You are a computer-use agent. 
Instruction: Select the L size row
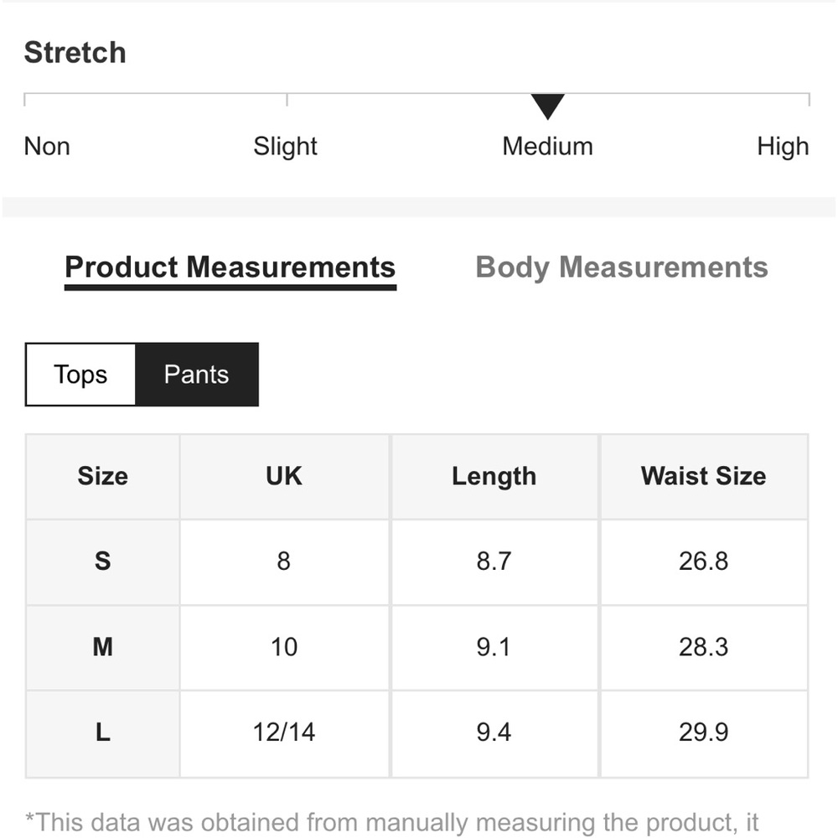coord(416,733)
